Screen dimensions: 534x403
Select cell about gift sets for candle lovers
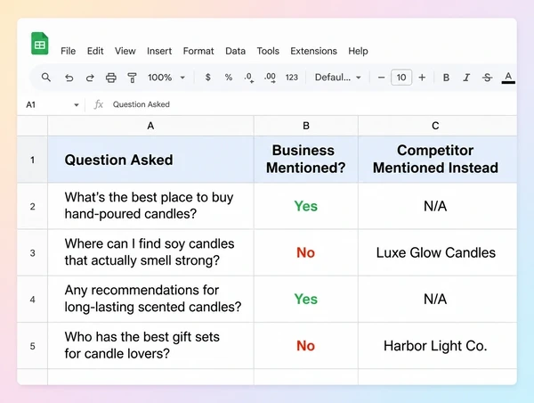click(x=150, y=346)
